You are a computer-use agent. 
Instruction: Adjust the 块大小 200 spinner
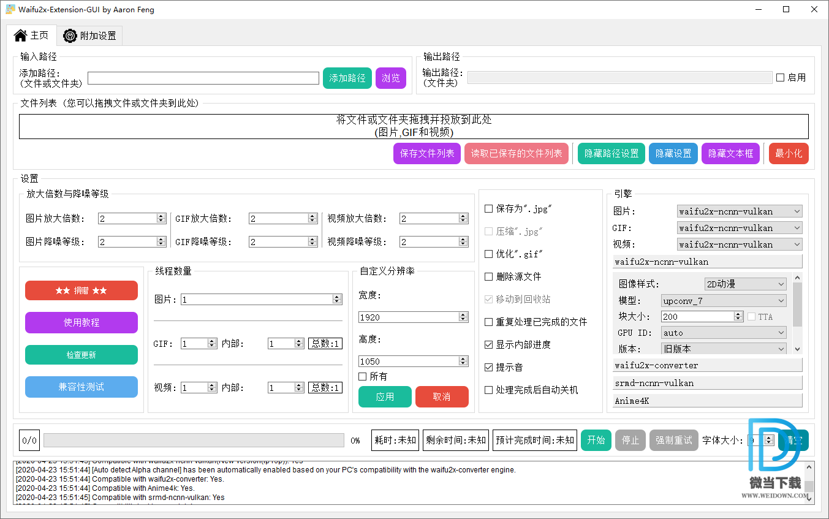point(702,317)
